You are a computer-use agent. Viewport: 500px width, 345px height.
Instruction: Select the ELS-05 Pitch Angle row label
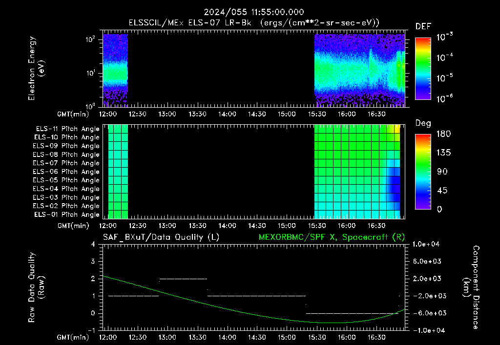pyautogui.click(x=66, y=180)
